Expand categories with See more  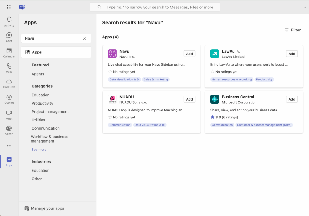click(x=39, y=150)
